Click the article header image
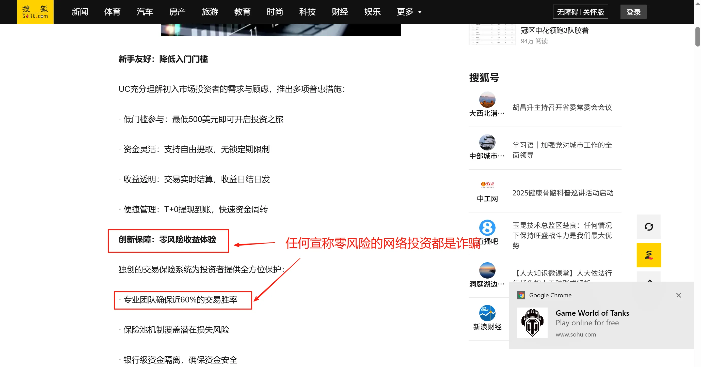 281,30
